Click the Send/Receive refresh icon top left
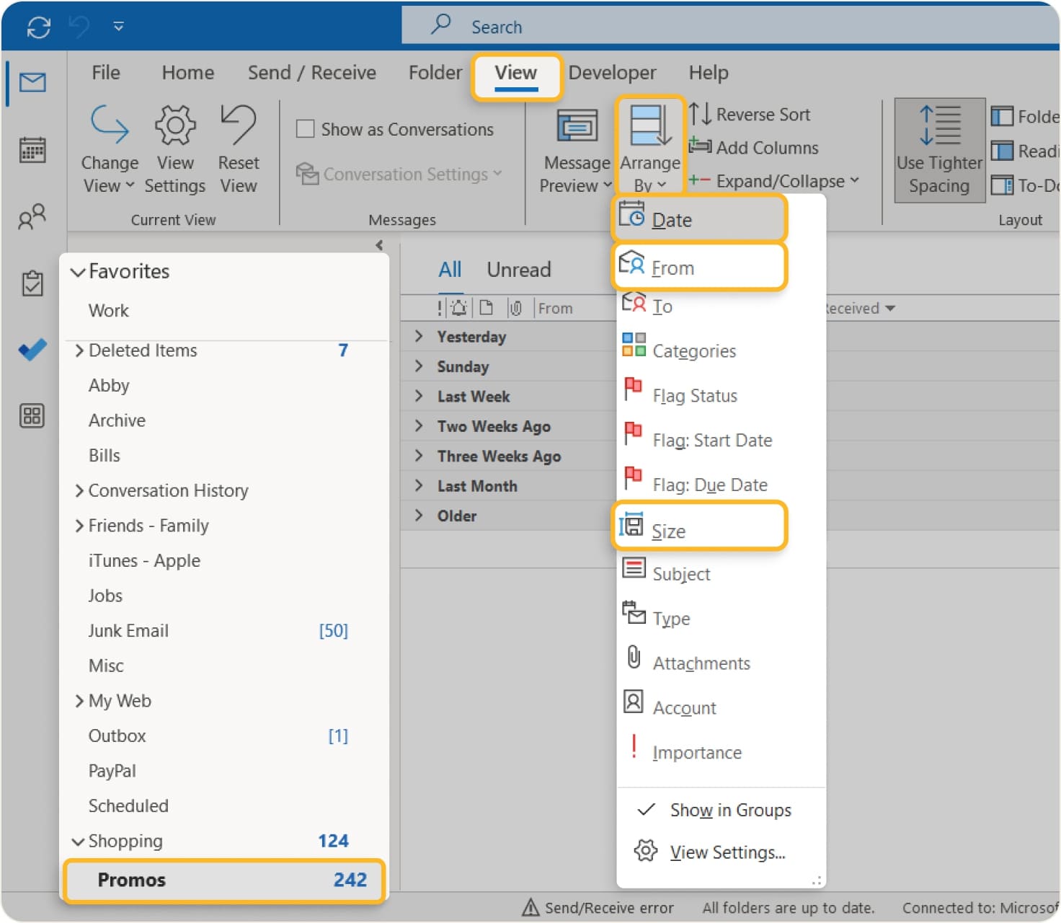1061x923 pixels. (40, 27)
